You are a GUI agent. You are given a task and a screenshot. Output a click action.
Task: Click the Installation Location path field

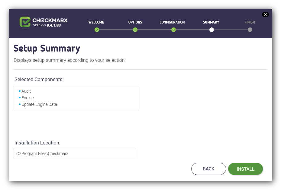(75, 154)
